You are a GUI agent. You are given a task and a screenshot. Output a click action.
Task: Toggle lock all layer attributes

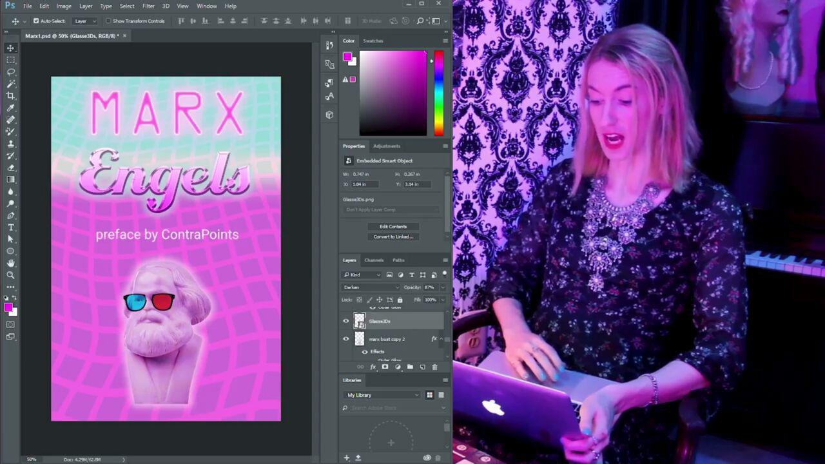pos(400,300)
